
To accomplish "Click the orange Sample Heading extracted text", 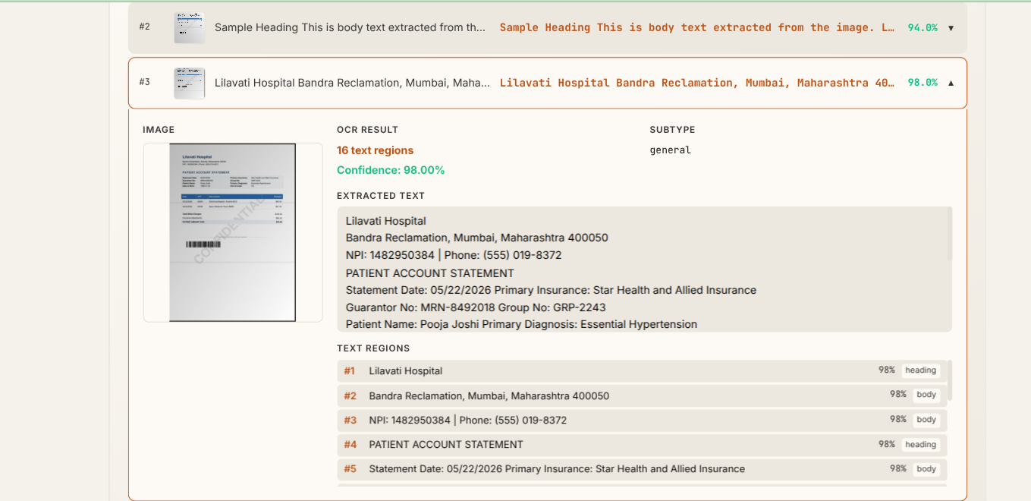I will [x=696, y=27].
